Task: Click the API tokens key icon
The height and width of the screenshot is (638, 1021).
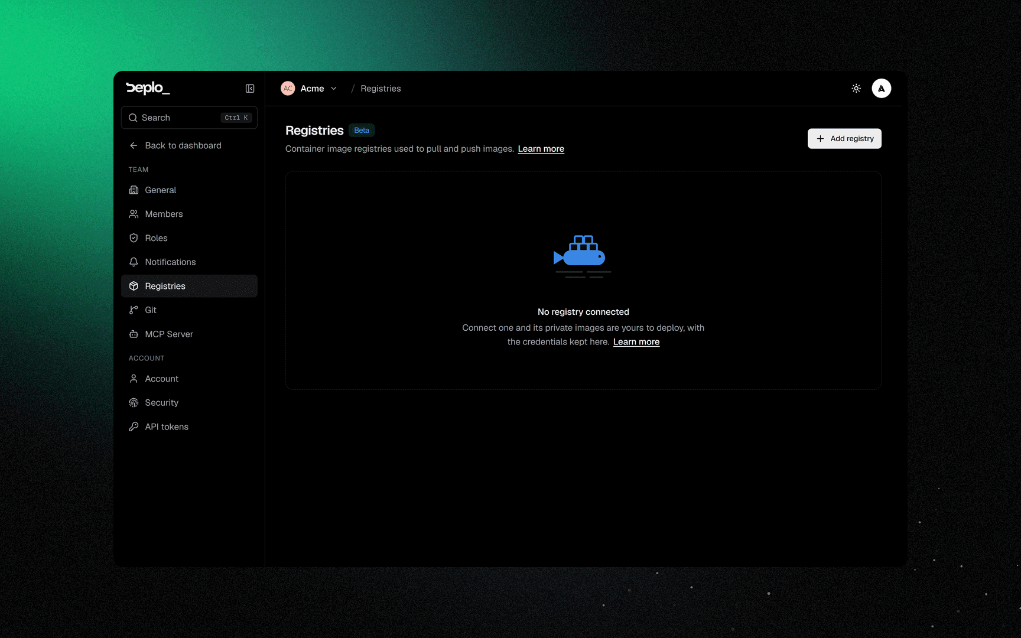Action: tap(134, 427)
